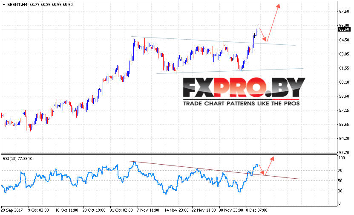Click the 30 Nov 23:00 time label
This screenshot has height=215, width=354.
pyautogui.click(x=231, y=210)
